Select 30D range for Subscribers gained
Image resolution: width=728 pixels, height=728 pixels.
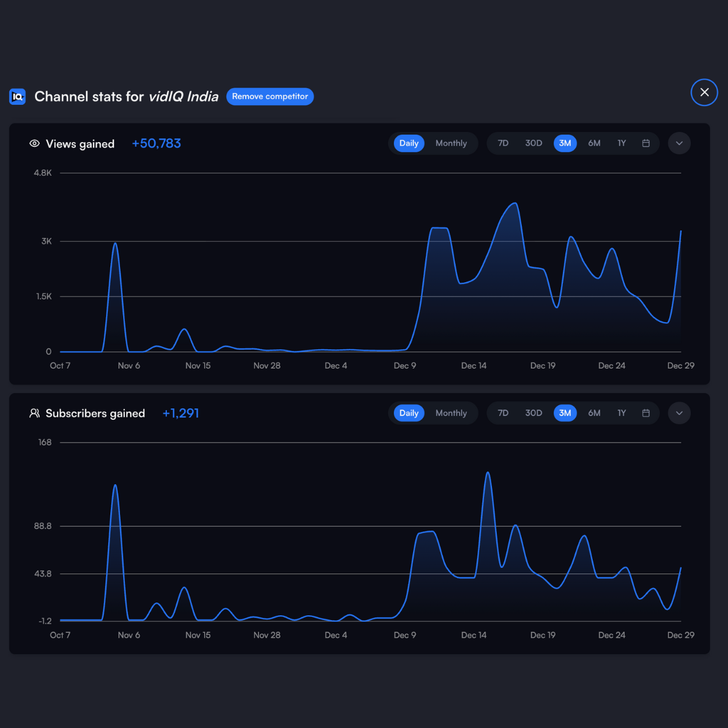(x=534, y=413)
